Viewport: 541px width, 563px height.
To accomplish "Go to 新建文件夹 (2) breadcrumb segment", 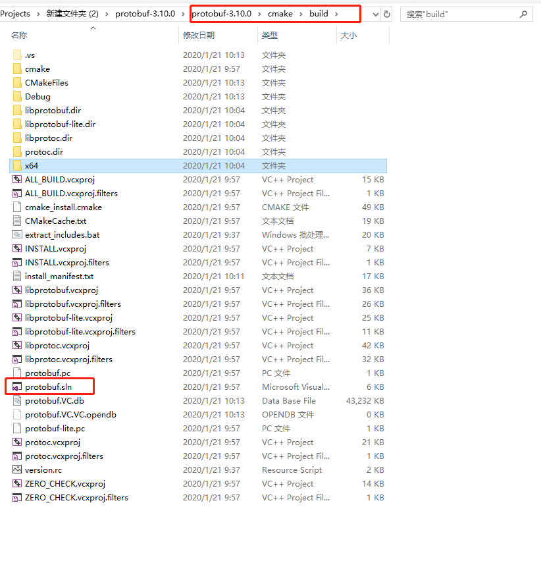I will point(72,14).
